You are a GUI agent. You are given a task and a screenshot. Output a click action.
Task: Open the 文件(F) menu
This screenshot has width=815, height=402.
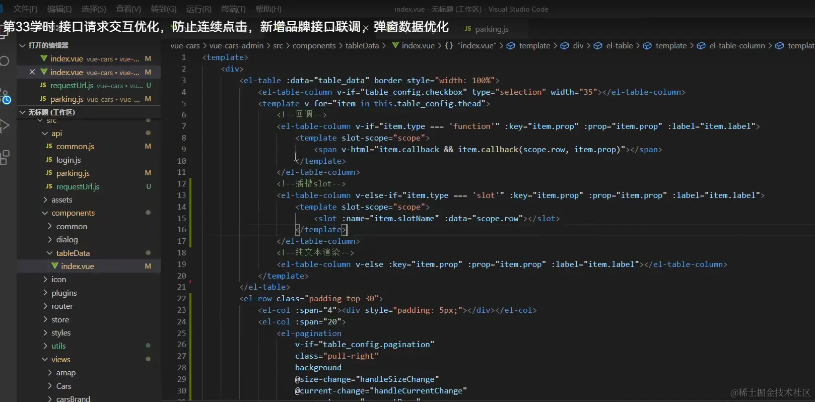(25, 9)
